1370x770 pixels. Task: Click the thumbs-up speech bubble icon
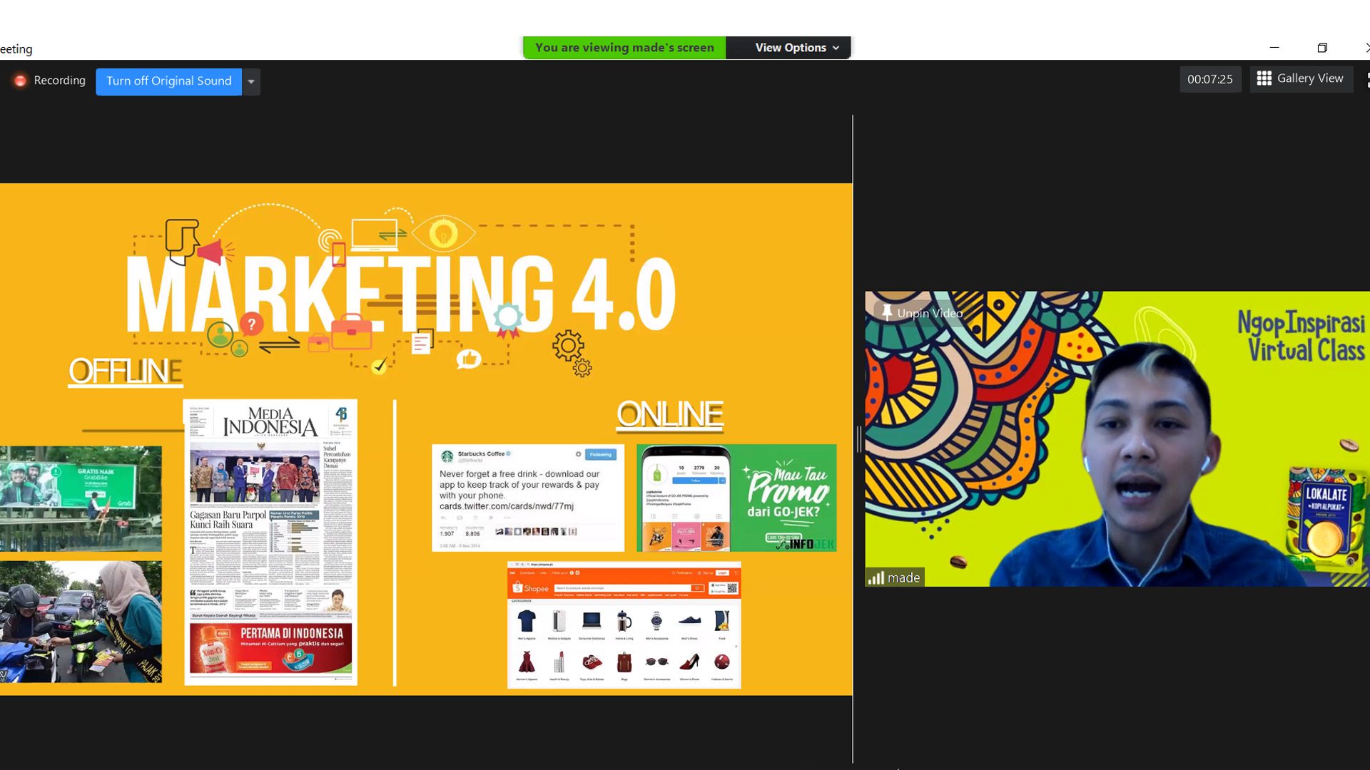[469, 359]
